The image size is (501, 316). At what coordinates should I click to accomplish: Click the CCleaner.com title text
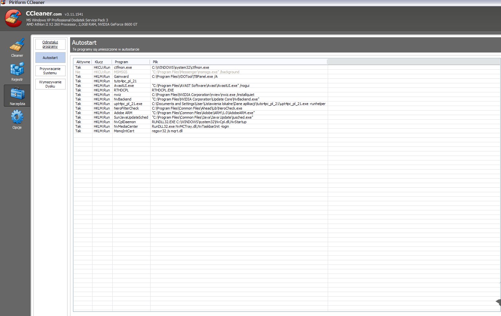[44, 14]
